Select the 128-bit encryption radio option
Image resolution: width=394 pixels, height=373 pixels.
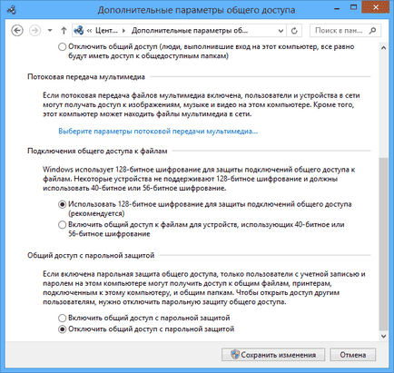coord(62,204)
